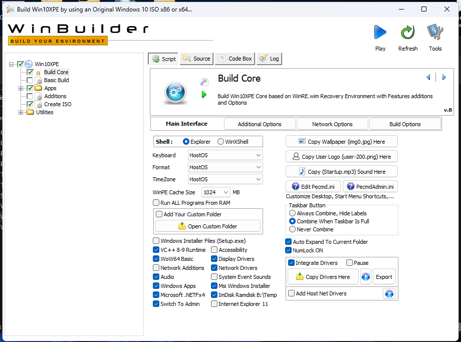Click the wrench edit script icon
Image resolution: width=461 pixels, height=342 pixels.
(204, 82)
